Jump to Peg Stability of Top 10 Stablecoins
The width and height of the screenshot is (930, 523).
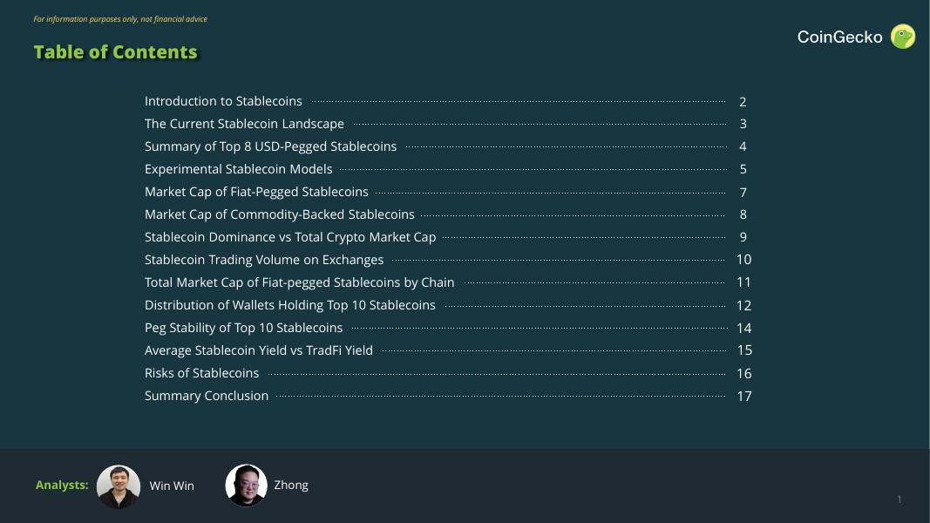point(243,328)
